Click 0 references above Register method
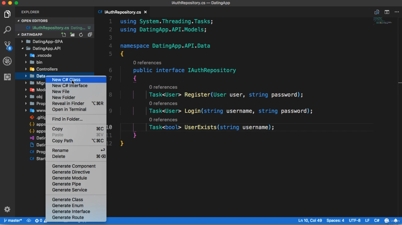This screenshot has width=402, height=225. click(x=163, y=87)
